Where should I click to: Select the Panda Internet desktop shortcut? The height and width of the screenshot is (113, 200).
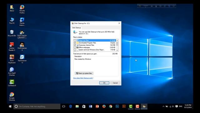tap(22, 22)
